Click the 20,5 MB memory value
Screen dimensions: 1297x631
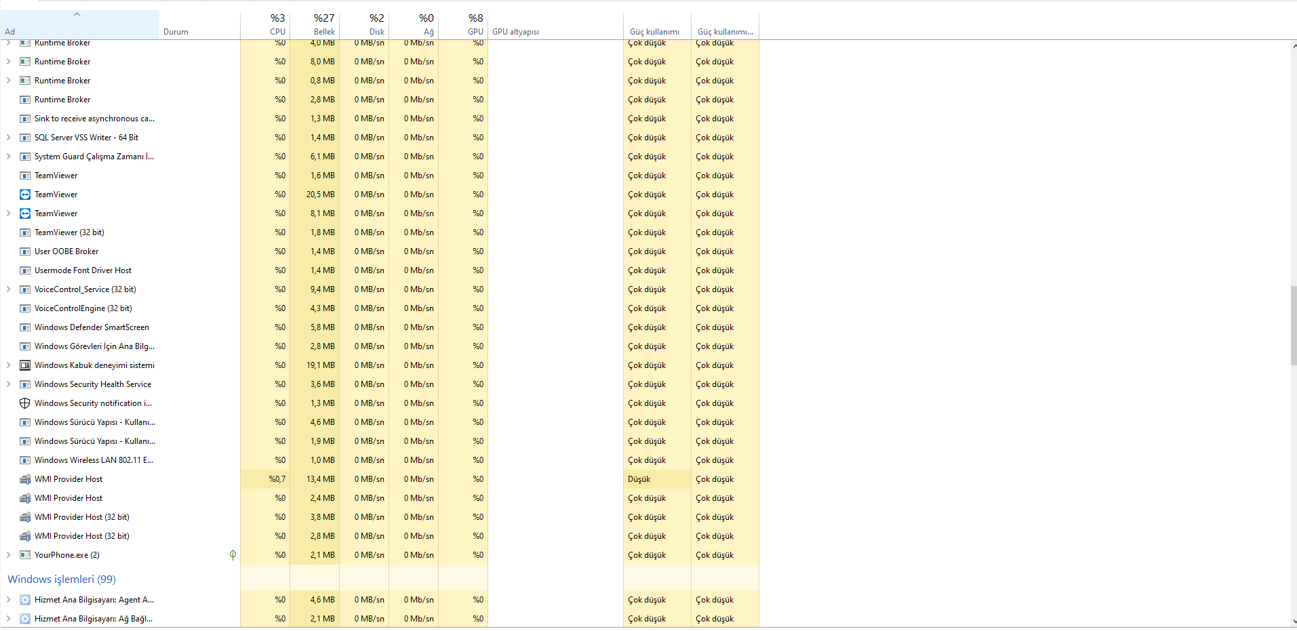click(x=320, y=195)
